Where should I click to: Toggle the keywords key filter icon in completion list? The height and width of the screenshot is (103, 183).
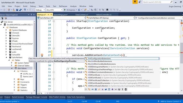pos(122,89)
